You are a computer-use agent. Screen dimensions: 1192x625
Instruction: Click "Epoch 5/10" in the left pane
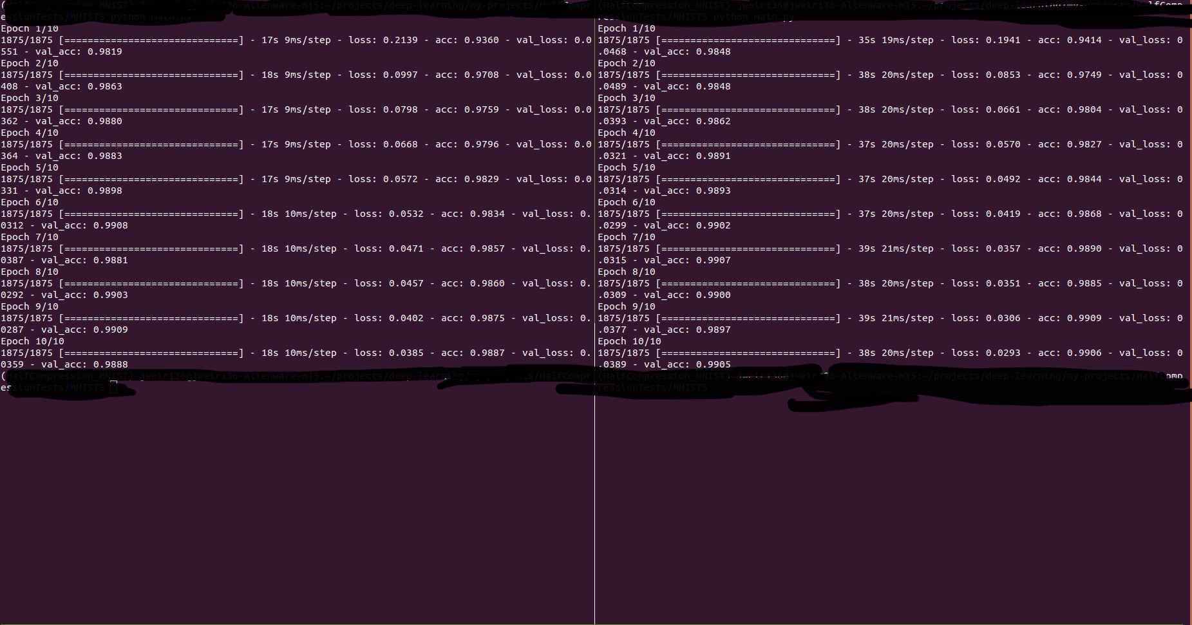coord(30,167)
